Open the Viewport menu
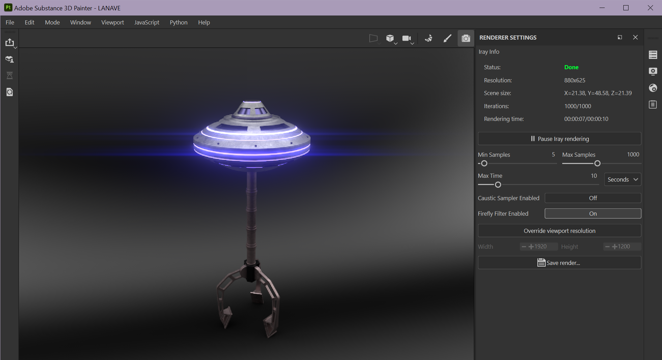 tap(113, 22)
